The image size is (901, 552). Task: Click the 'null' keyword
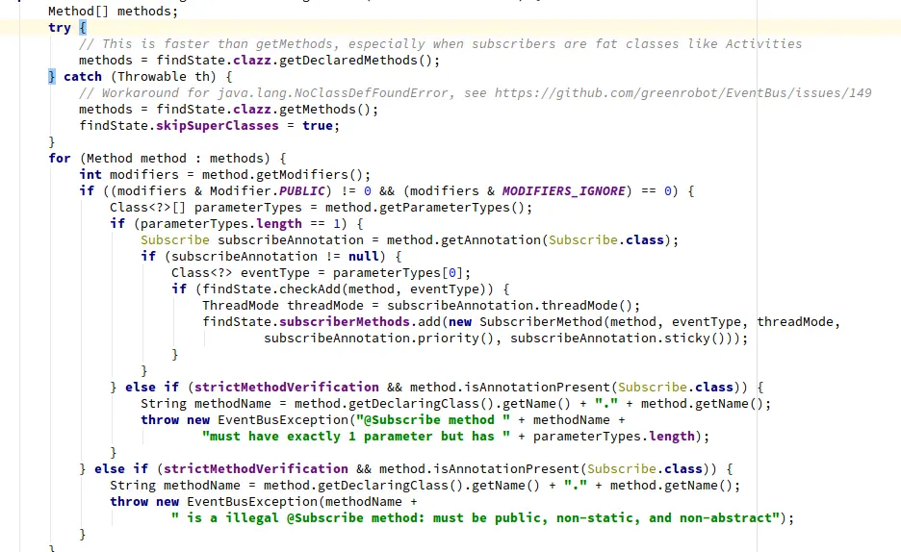coord(363,257)
